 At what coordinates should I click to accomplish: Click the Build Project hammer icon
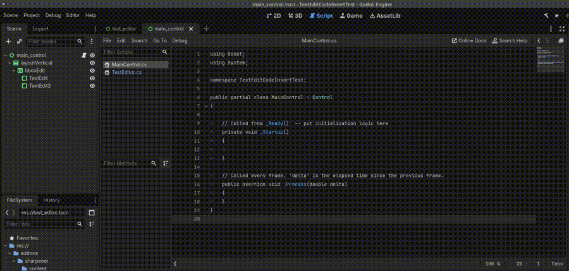545,15
